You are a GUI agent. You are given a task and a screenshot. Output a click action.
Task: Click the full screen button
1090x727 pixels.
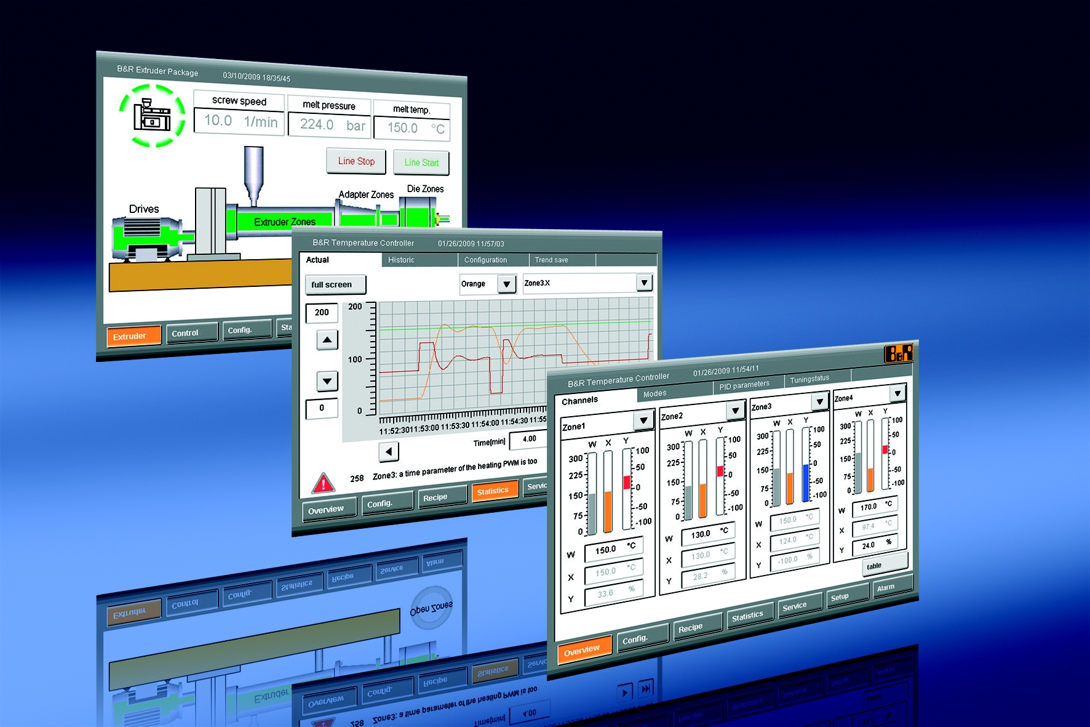click(335, 284)
